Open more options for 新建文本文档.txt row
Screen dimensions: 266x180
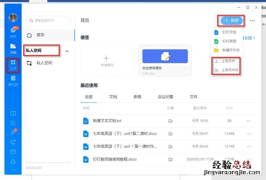click(249, 121)
